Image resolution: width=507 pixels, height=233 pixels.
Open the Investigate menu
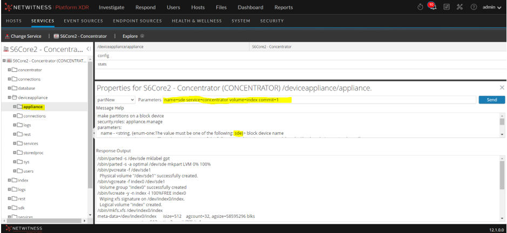click(x=111, y=7)
